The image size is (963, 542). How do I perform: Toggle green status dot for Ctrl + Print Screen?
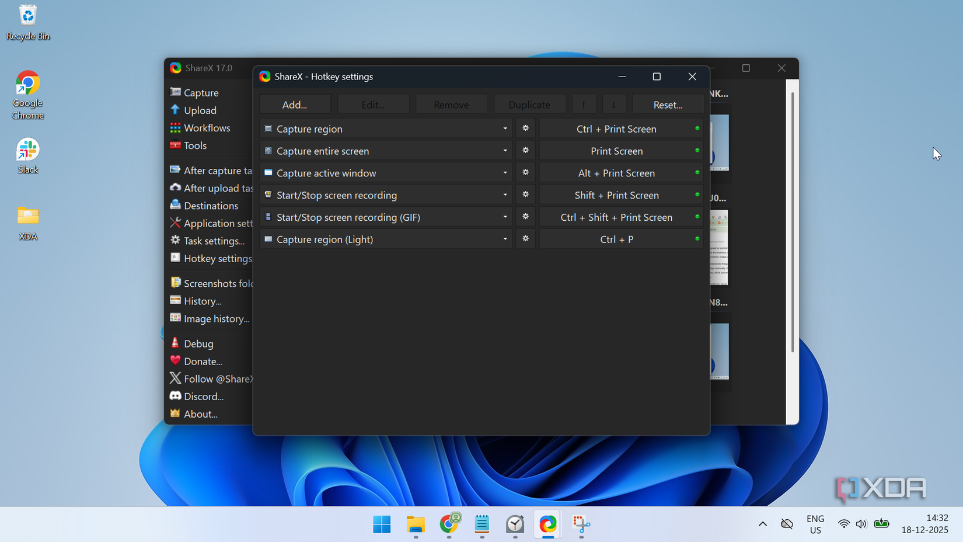point(697,128)
